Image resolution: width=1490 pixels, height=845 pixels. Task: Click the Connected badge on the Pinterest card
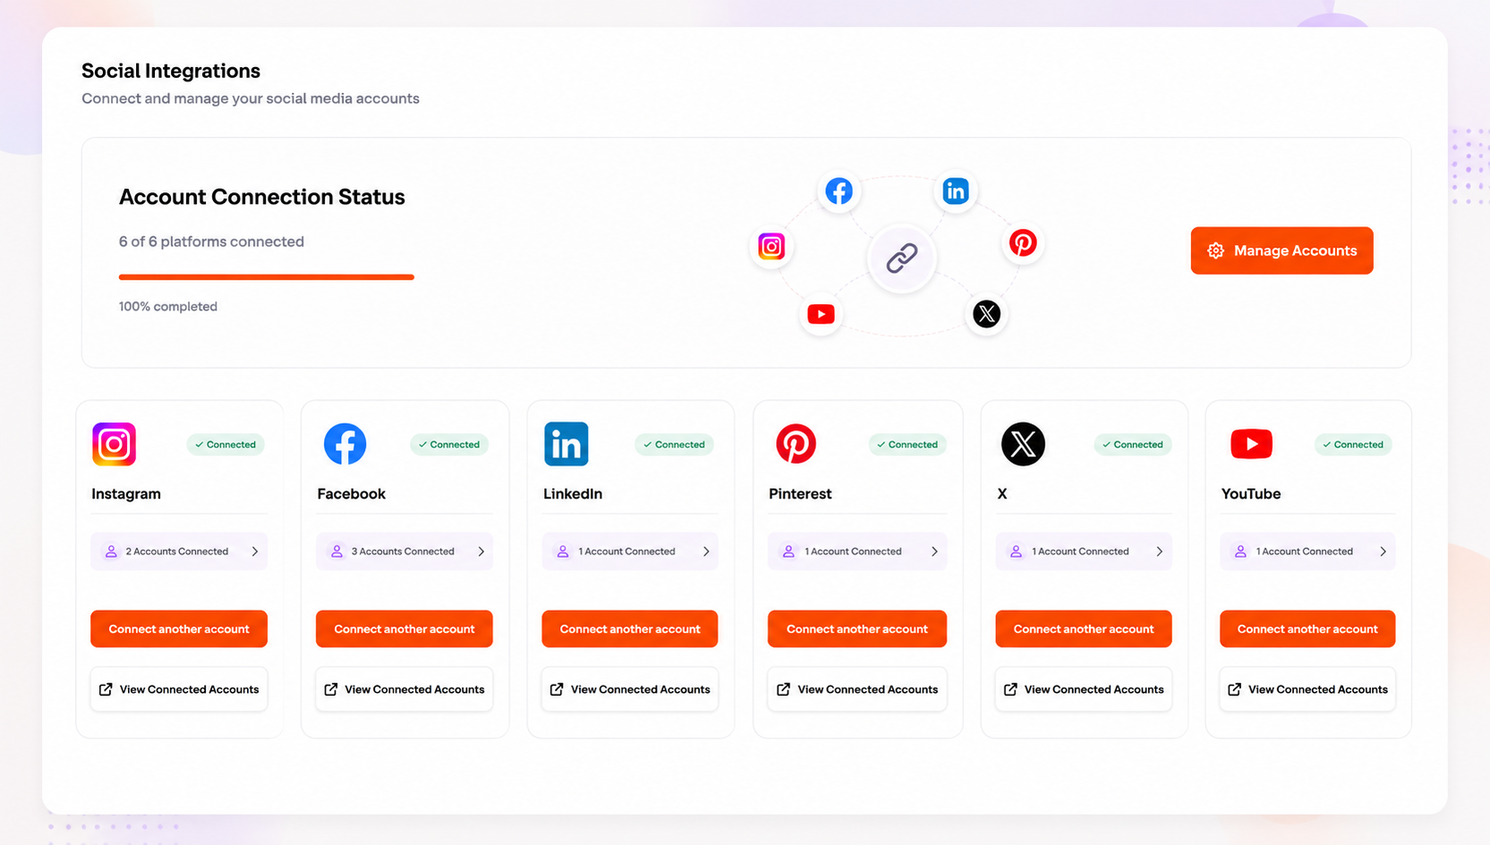[907, 444]
